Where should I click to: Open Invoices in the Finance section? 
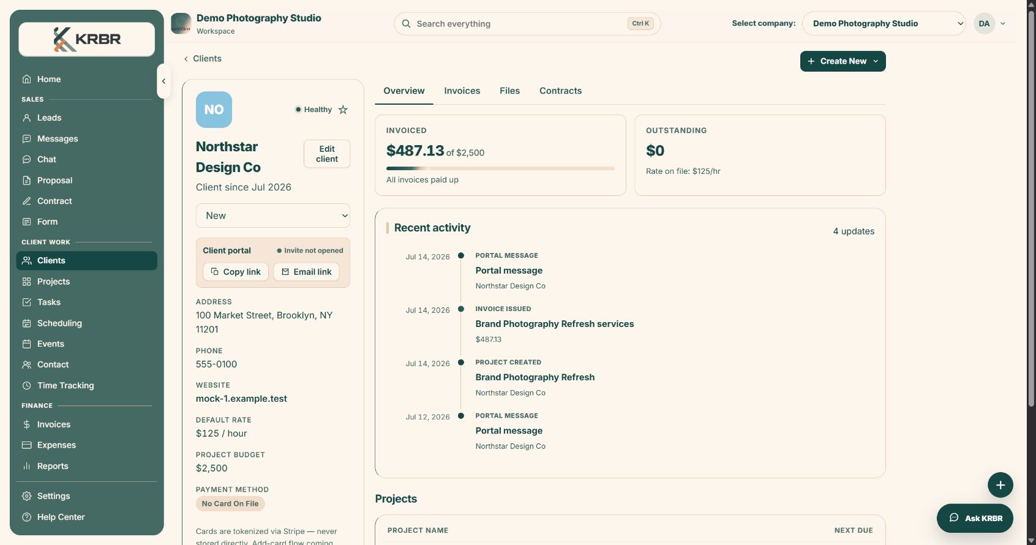[86, 424]
